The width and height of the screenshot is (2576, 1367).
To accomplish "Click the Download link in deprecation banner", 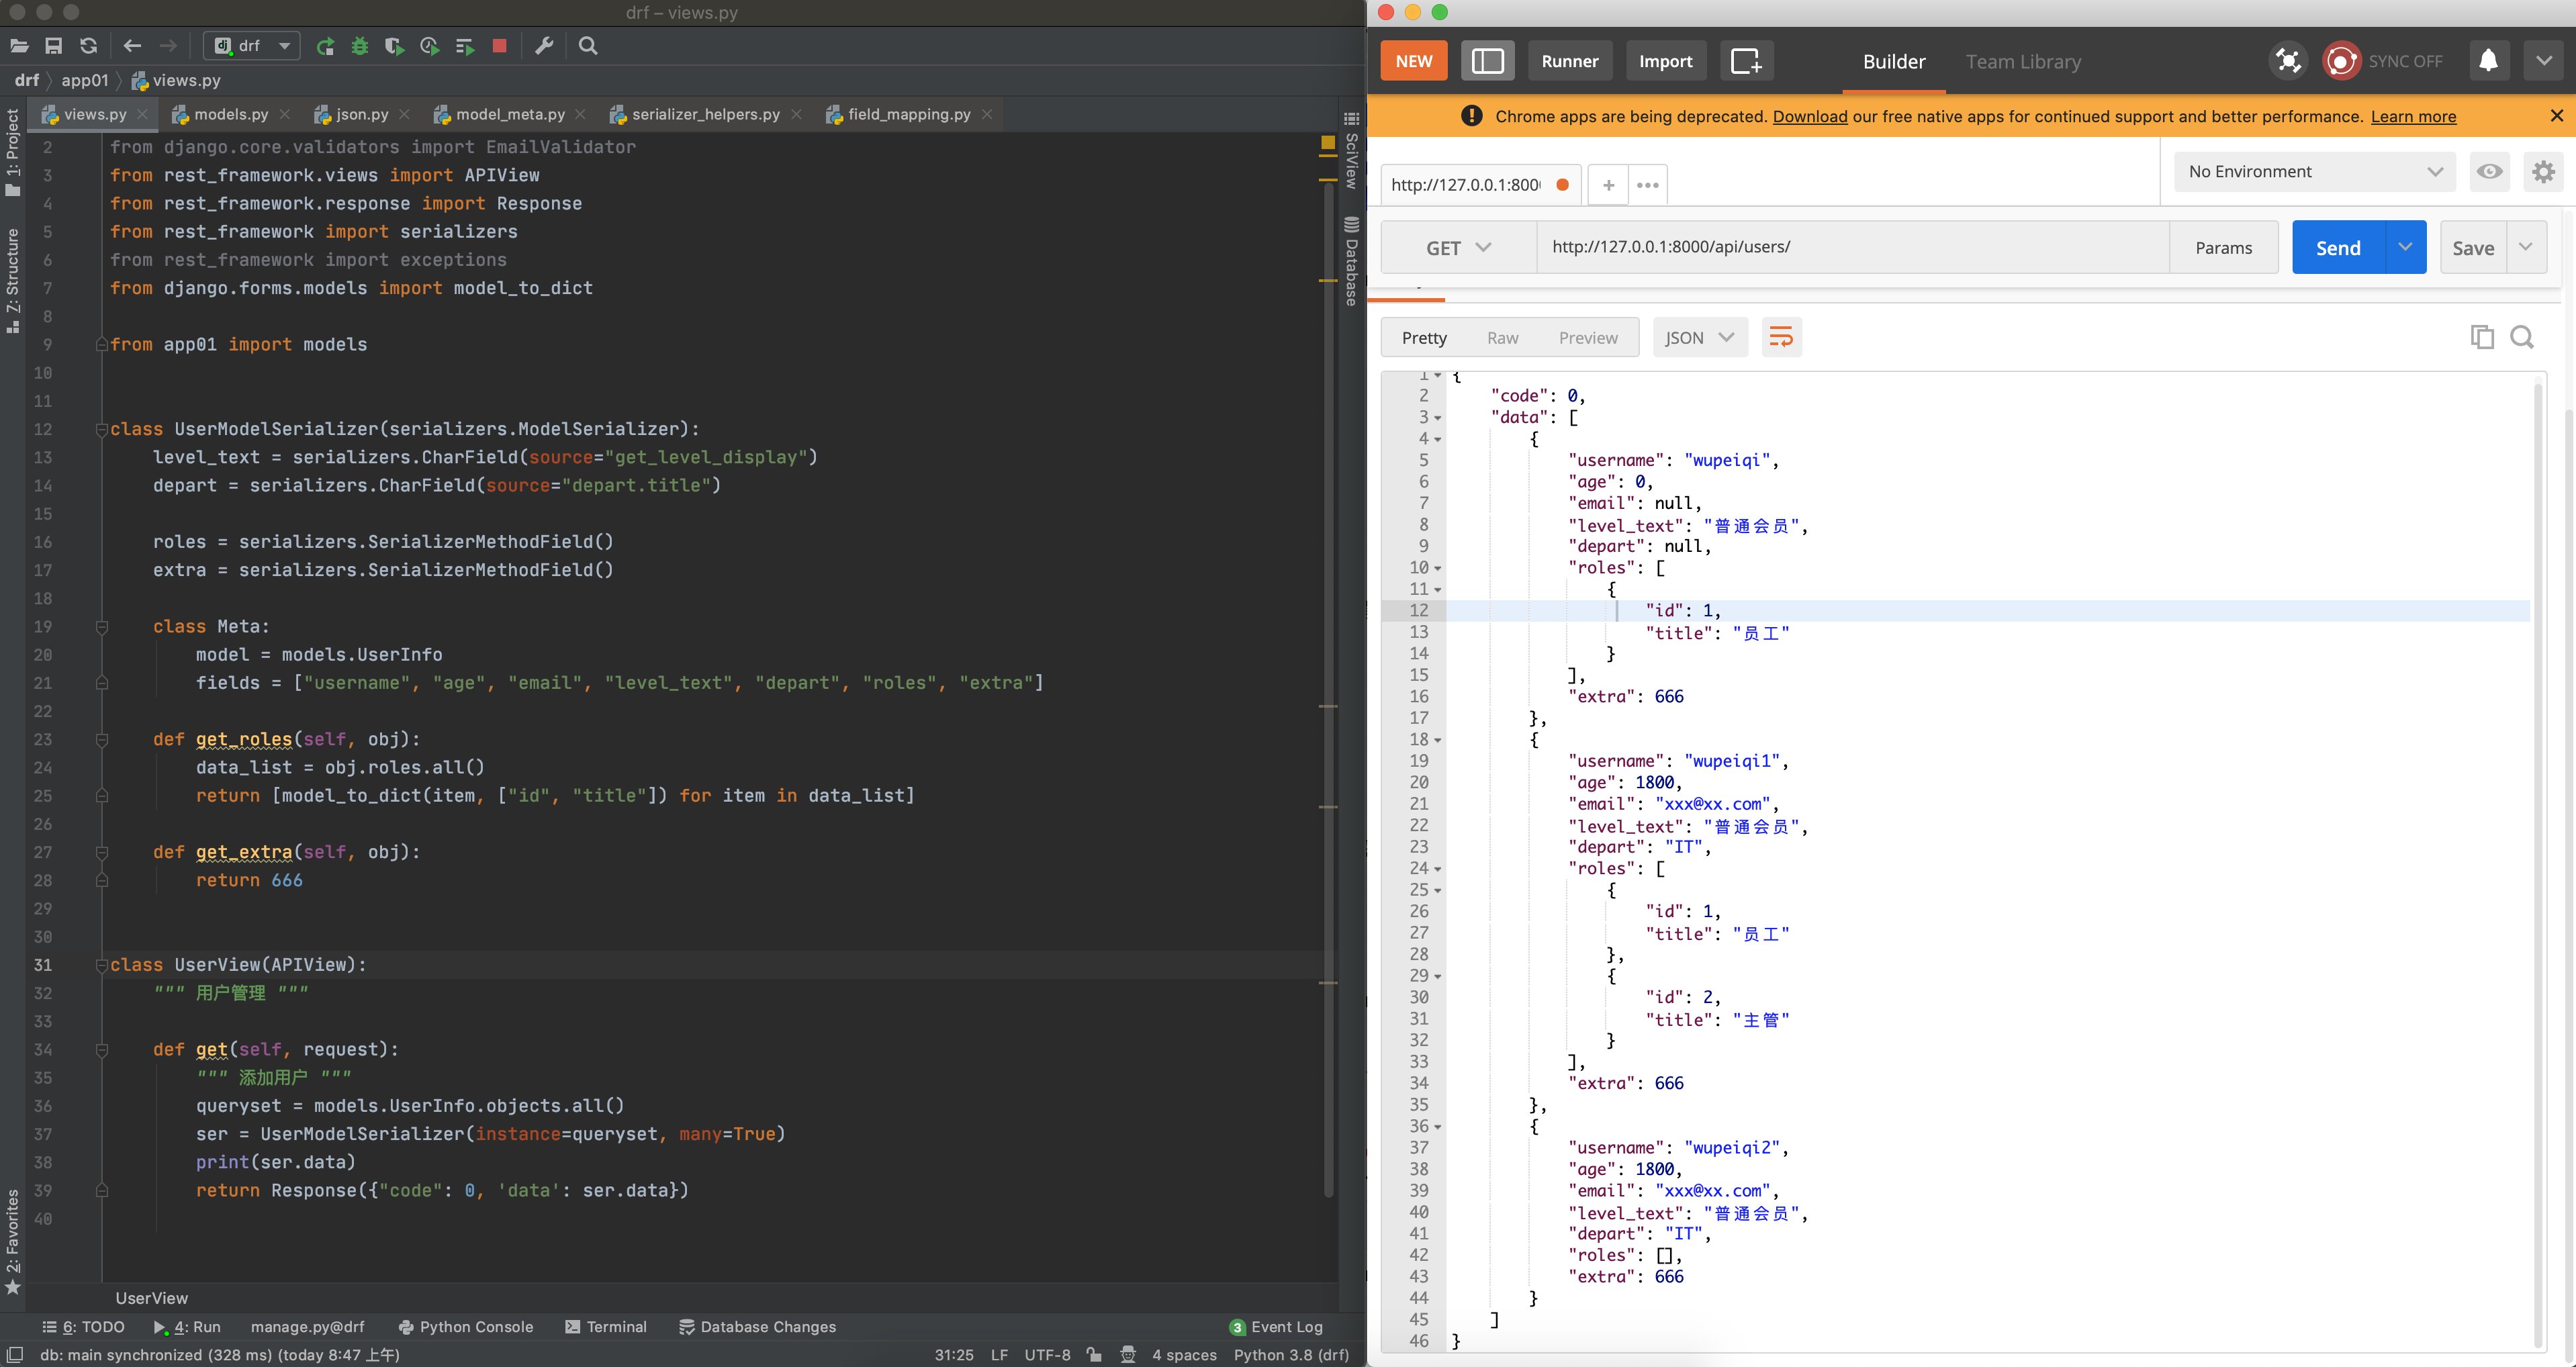I will point(1809,116).
